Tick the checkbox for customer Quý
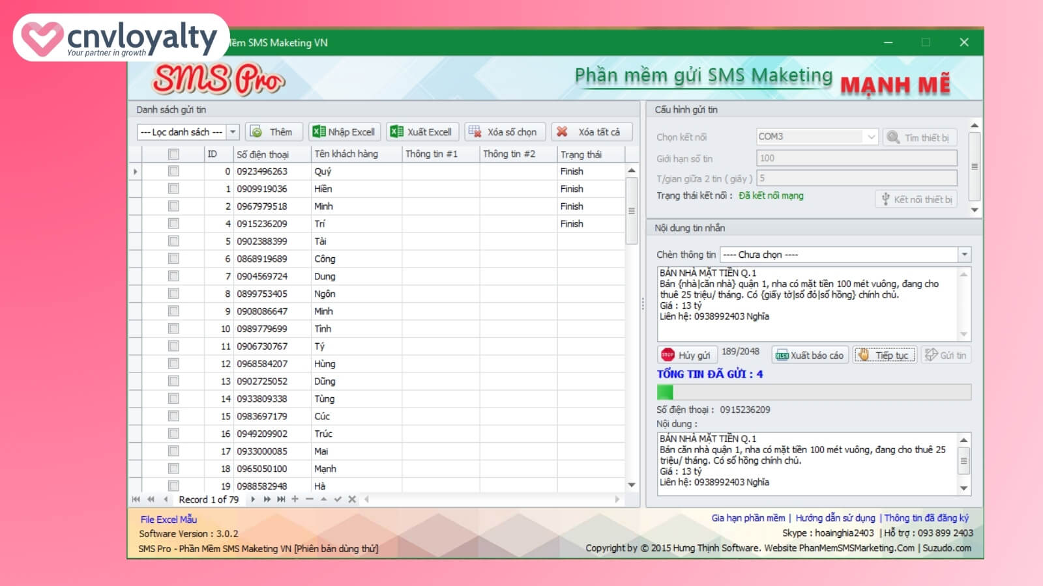The height and width of the screenshot is (586, 1043). [x=173, y=171]
